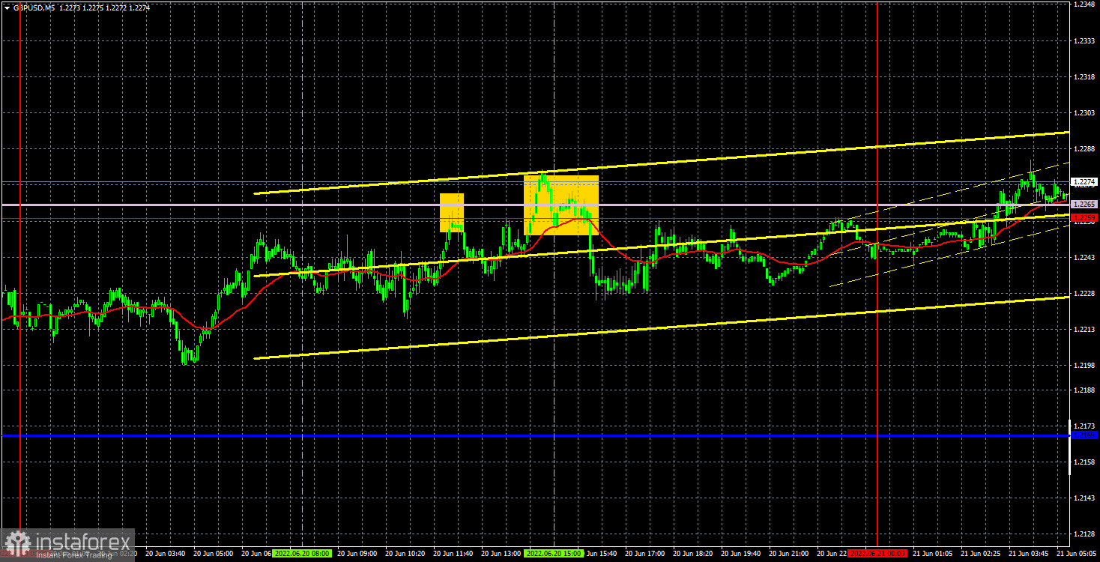Click the 1.2288 price scale label
The image size is (1100, 562).
pos(1084,149)
